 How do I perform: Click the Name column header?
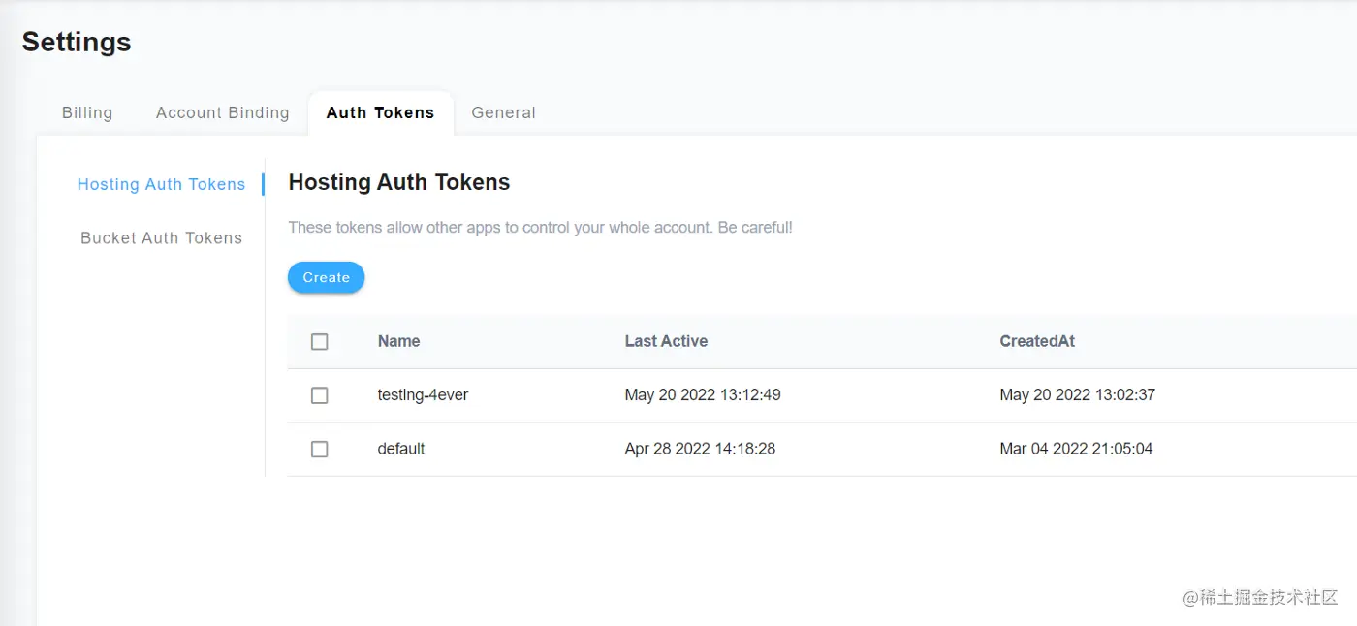click(398, 341)
